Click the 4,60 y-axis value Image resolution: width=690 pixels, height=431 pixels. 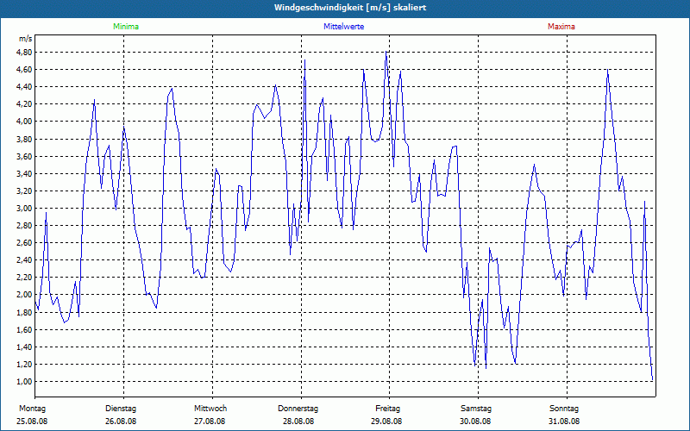(26, 70)
